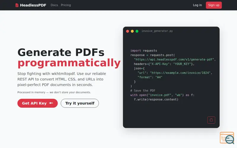Click the red Sign up button
The height and width of the screenshot is (148, 237).
[214, 5]
